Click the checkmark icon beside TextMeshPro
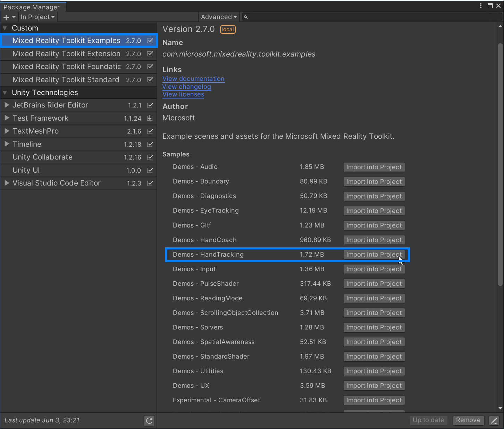The image size is (504, 429). pyautogui.click(x=150, y=131)
